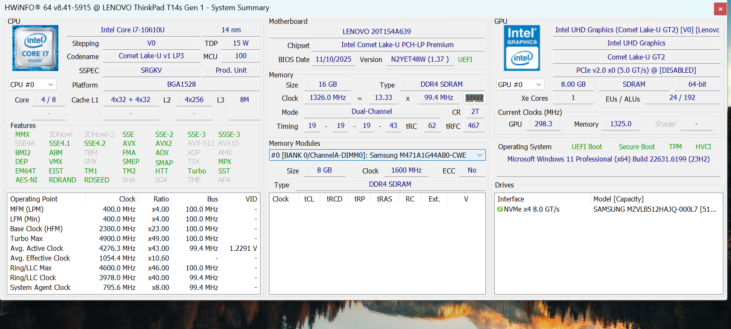Image resolution: width=731 pixels, height=329 pixels.
Task: Click the L2 cache value 4x256
Action: click(x=194, y=99)
